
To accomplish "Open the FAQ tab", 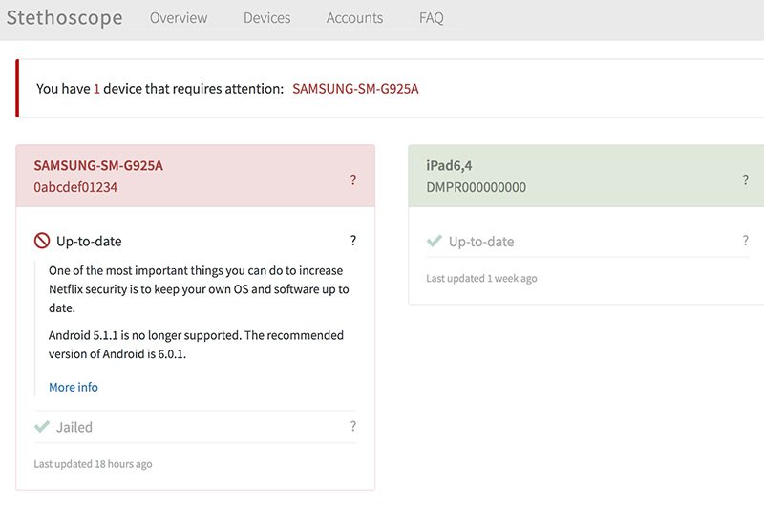I will point(432,18).
